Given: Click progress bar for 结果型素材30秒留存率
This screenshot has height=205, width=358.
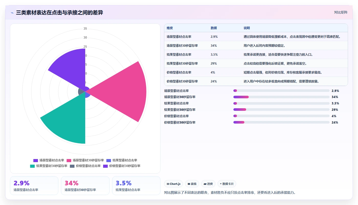Looking at the screenshot, I should click(x=281, y=110).
